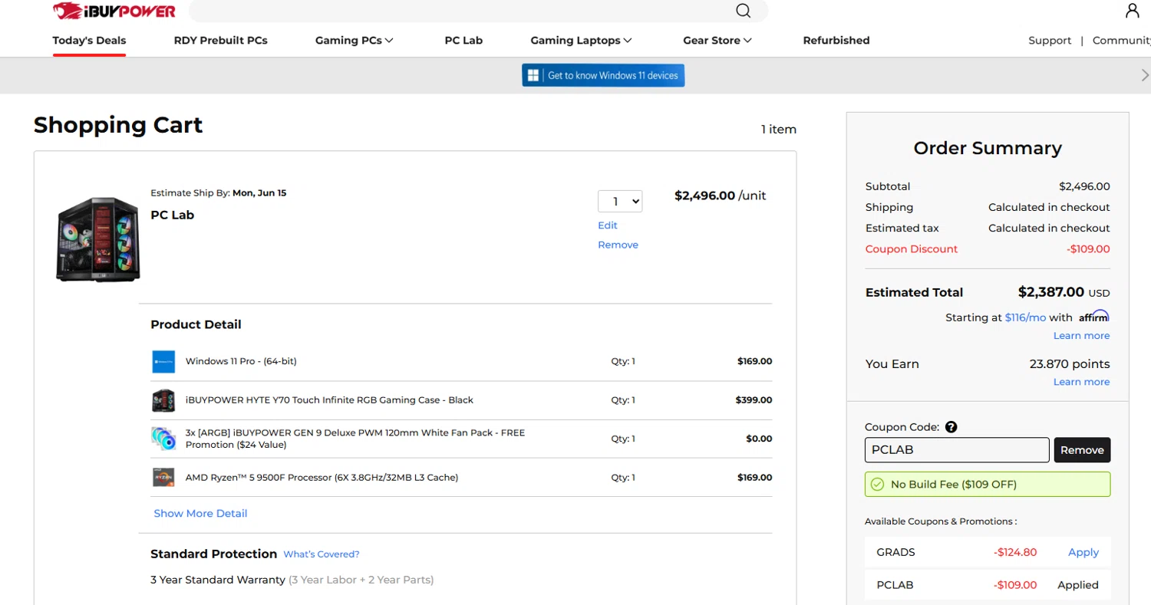
Task: Click the ARGB fan pack icon
Action: pyautogui.click(x=163, y=439)
